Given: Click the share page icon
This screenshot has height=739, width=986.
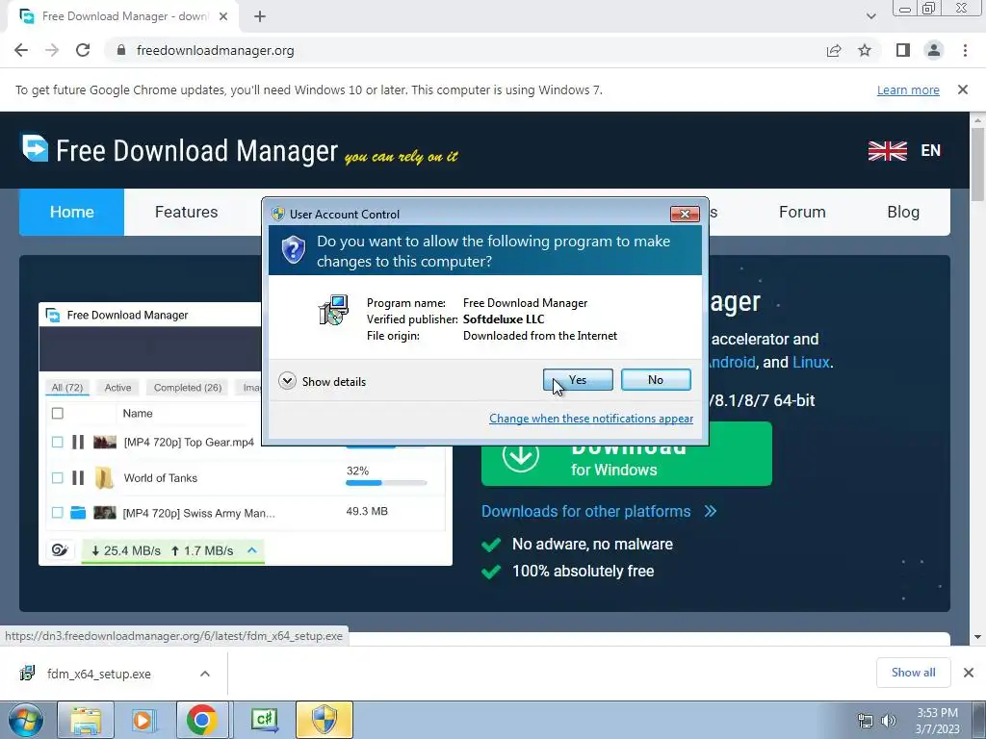Looking at the screenshot, I should [834, 50].
